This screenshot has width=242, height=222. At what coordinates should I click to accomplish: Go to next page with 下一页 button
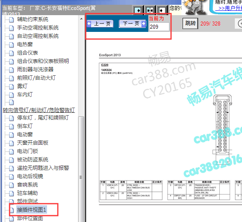point(132,24)
